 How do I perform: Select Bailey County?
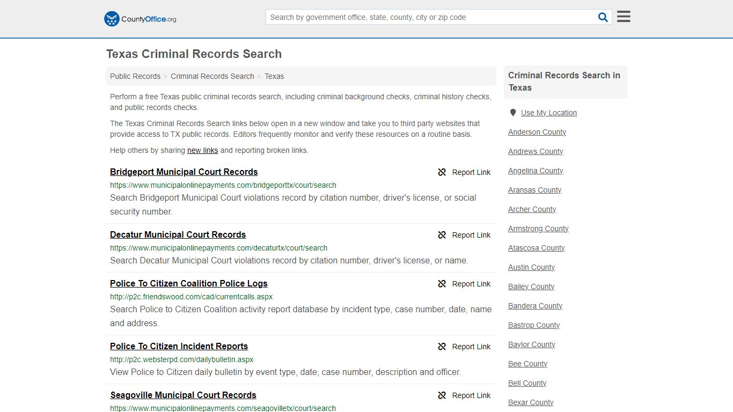[x=531, y=286]
